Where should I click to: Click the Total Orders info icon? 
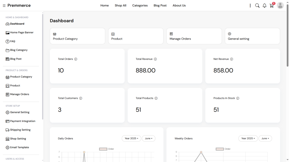click(x=76, y=59)
